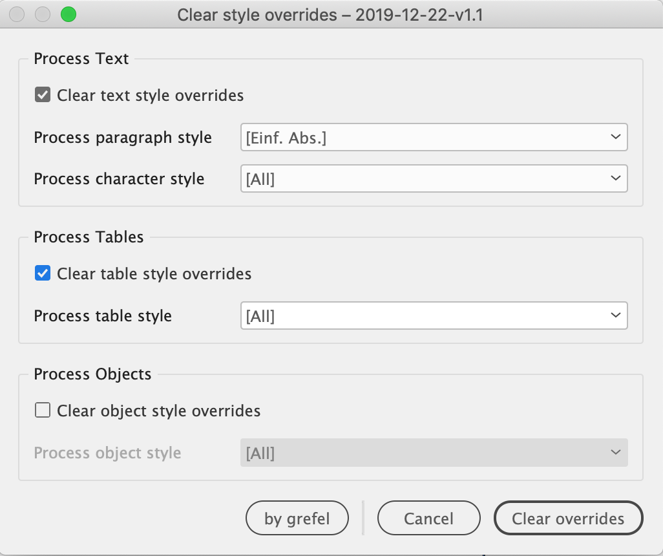Click the Process table style label

coord(103,316)
